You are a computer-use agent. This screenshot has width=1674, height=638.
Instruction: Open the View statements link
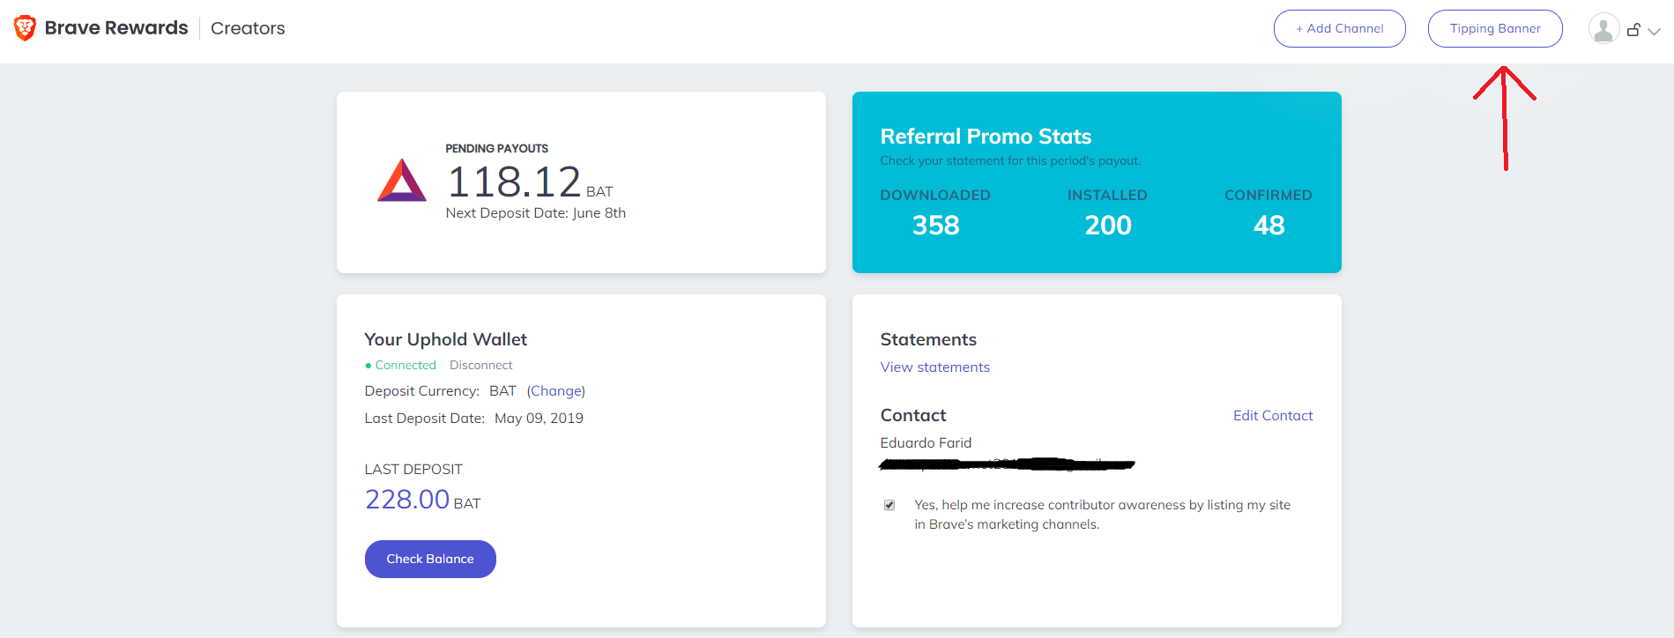(934, 367)
